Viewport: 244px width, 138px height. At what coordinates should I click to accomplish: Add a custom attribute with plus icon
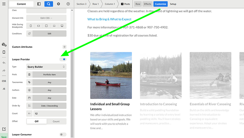click(x=64, y=47)
